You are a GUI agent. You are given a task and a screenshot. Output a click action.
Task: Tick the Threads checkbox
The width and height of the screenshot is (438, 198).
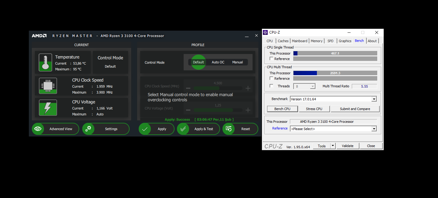(x=271, y=86)
